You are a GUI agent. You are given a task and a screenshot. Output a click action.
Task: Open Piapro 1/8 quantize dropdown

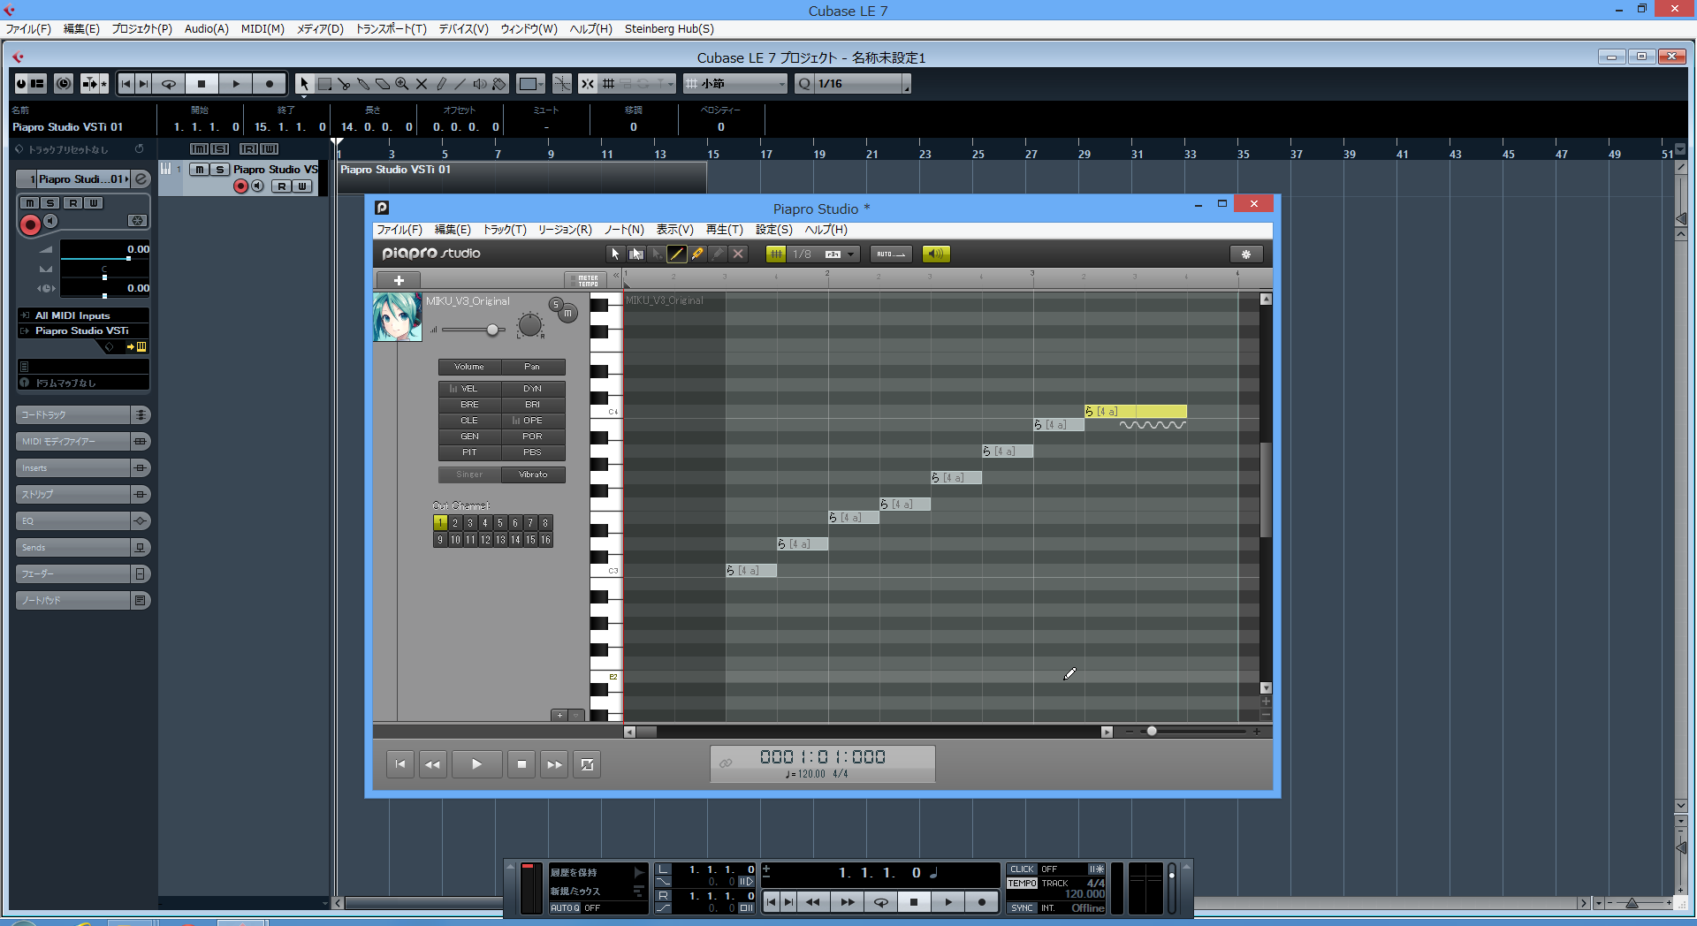tap(823, 254)
